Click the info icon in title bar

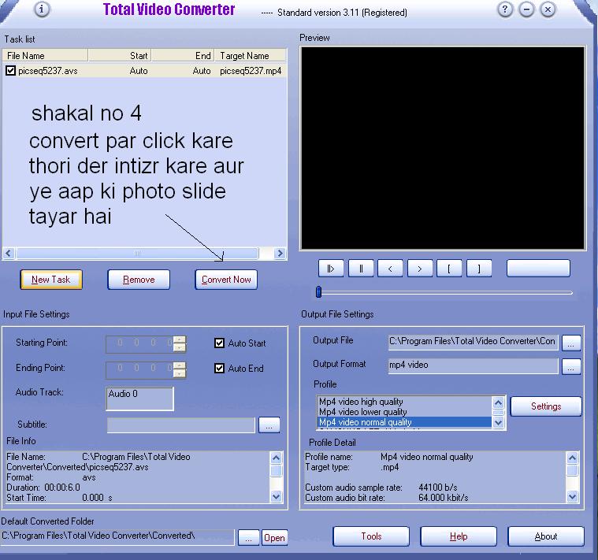pyautogui.click(x=42, y=9)
